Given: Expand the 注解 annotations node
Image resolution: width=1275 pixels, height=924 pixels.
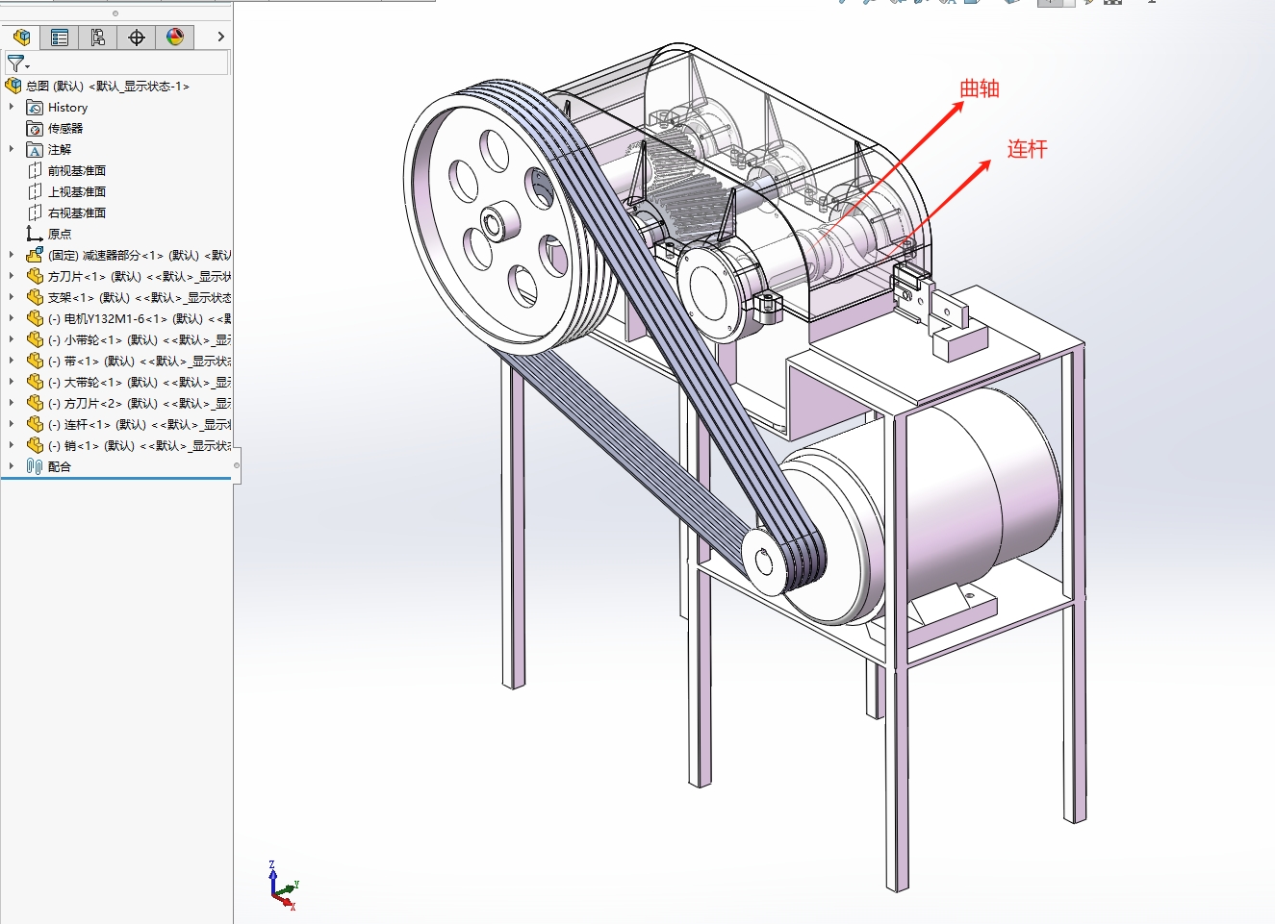Looking at the screenshot, I should (12, 149).
